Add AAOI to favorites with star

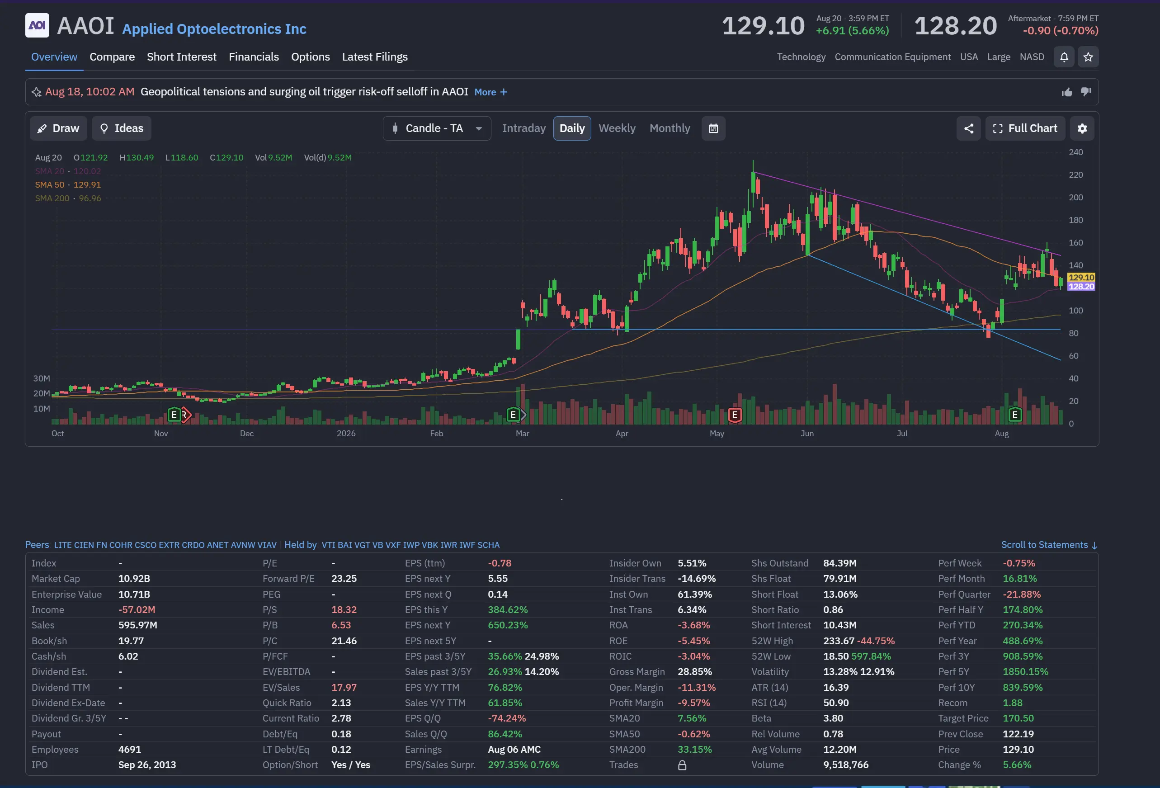click(x=1088, y=57)
